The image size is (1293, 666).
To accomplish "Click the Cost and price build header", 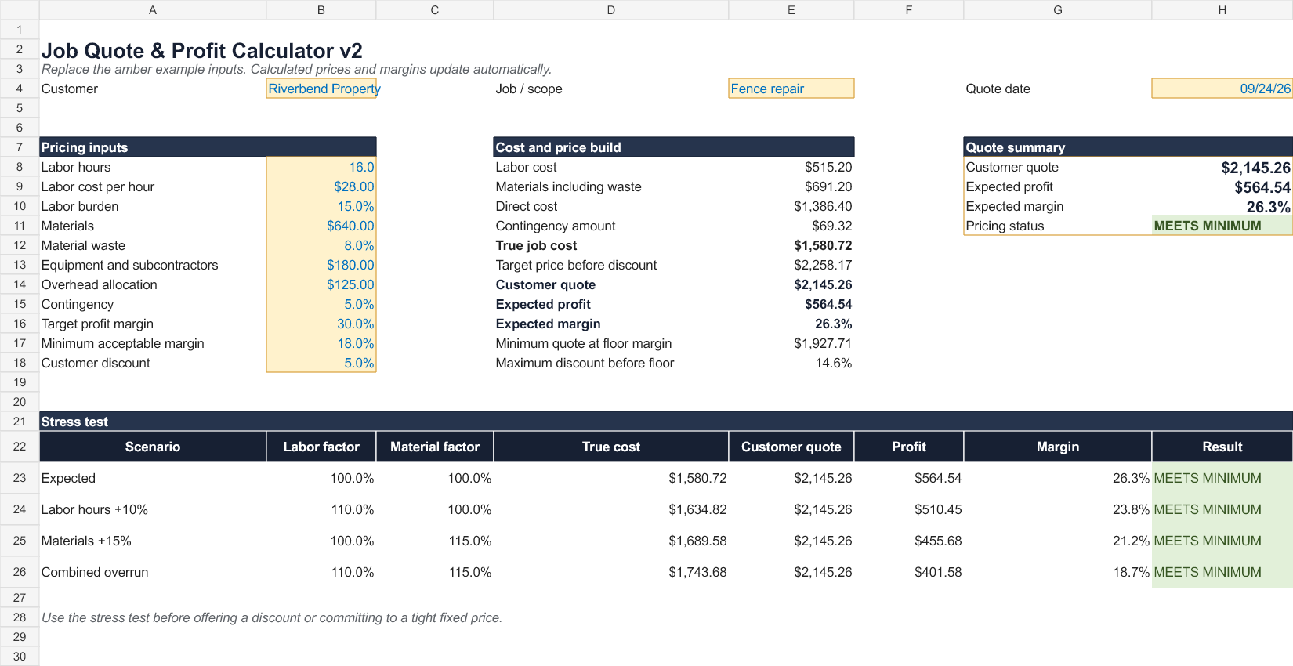I will click(x=674, y=147).
